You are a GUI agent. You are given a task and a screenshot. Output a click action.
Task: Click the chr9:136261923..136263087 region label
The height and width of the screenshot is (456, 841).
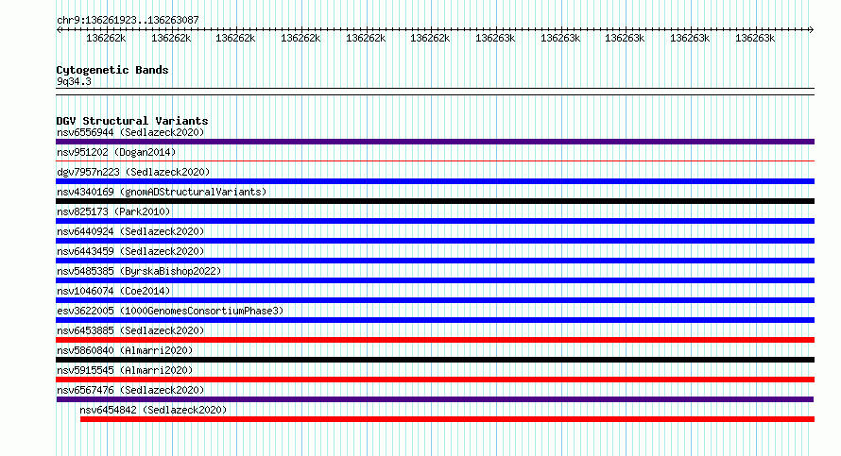click(128, 21)
